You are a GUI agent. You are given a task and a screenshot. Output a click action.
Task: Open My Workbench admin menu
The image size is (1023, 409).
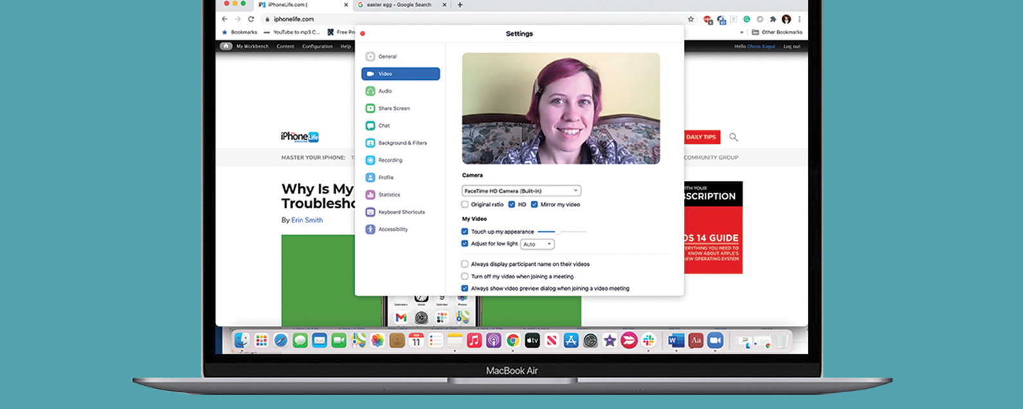click(x=252, y=46)
